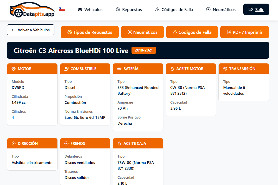
Task: Click the warning triangle beside Códigos de Falla nav
Action: click(x=157, y=9)
